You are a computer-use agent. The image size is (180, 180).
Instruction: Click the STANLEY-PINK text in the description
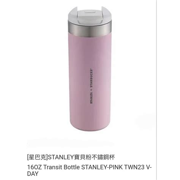pos(102,167)
